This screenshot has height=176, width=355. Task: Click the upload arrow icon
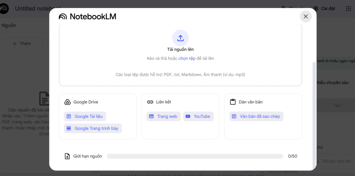180,38
